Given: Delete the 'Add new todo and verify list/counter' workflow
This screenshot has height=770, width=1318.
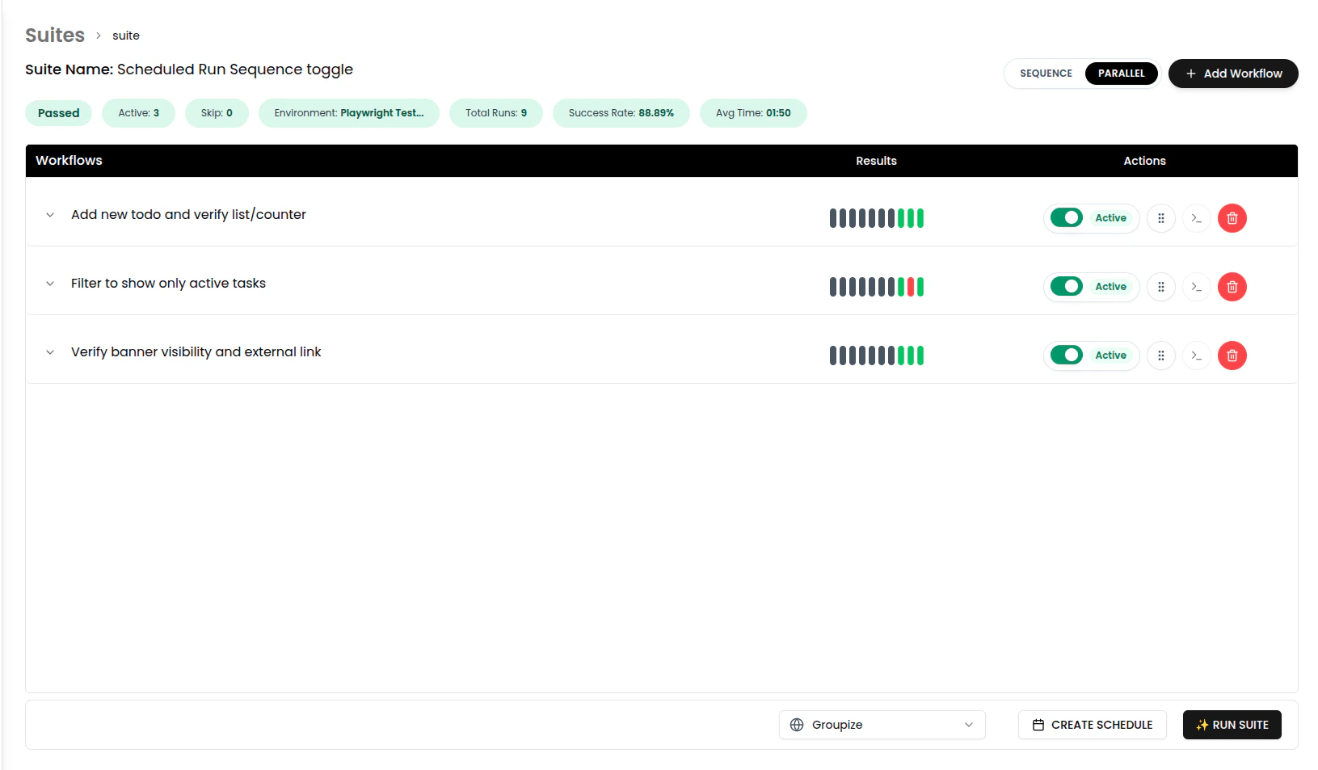Looking at the screenshot, I should (1232, 218).
